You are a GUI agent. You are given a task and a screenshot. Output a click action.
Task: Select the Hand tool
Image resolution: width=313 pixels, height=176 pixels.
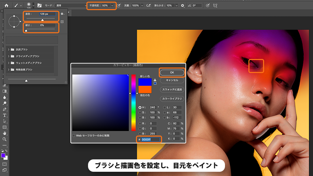coord(4,133)
